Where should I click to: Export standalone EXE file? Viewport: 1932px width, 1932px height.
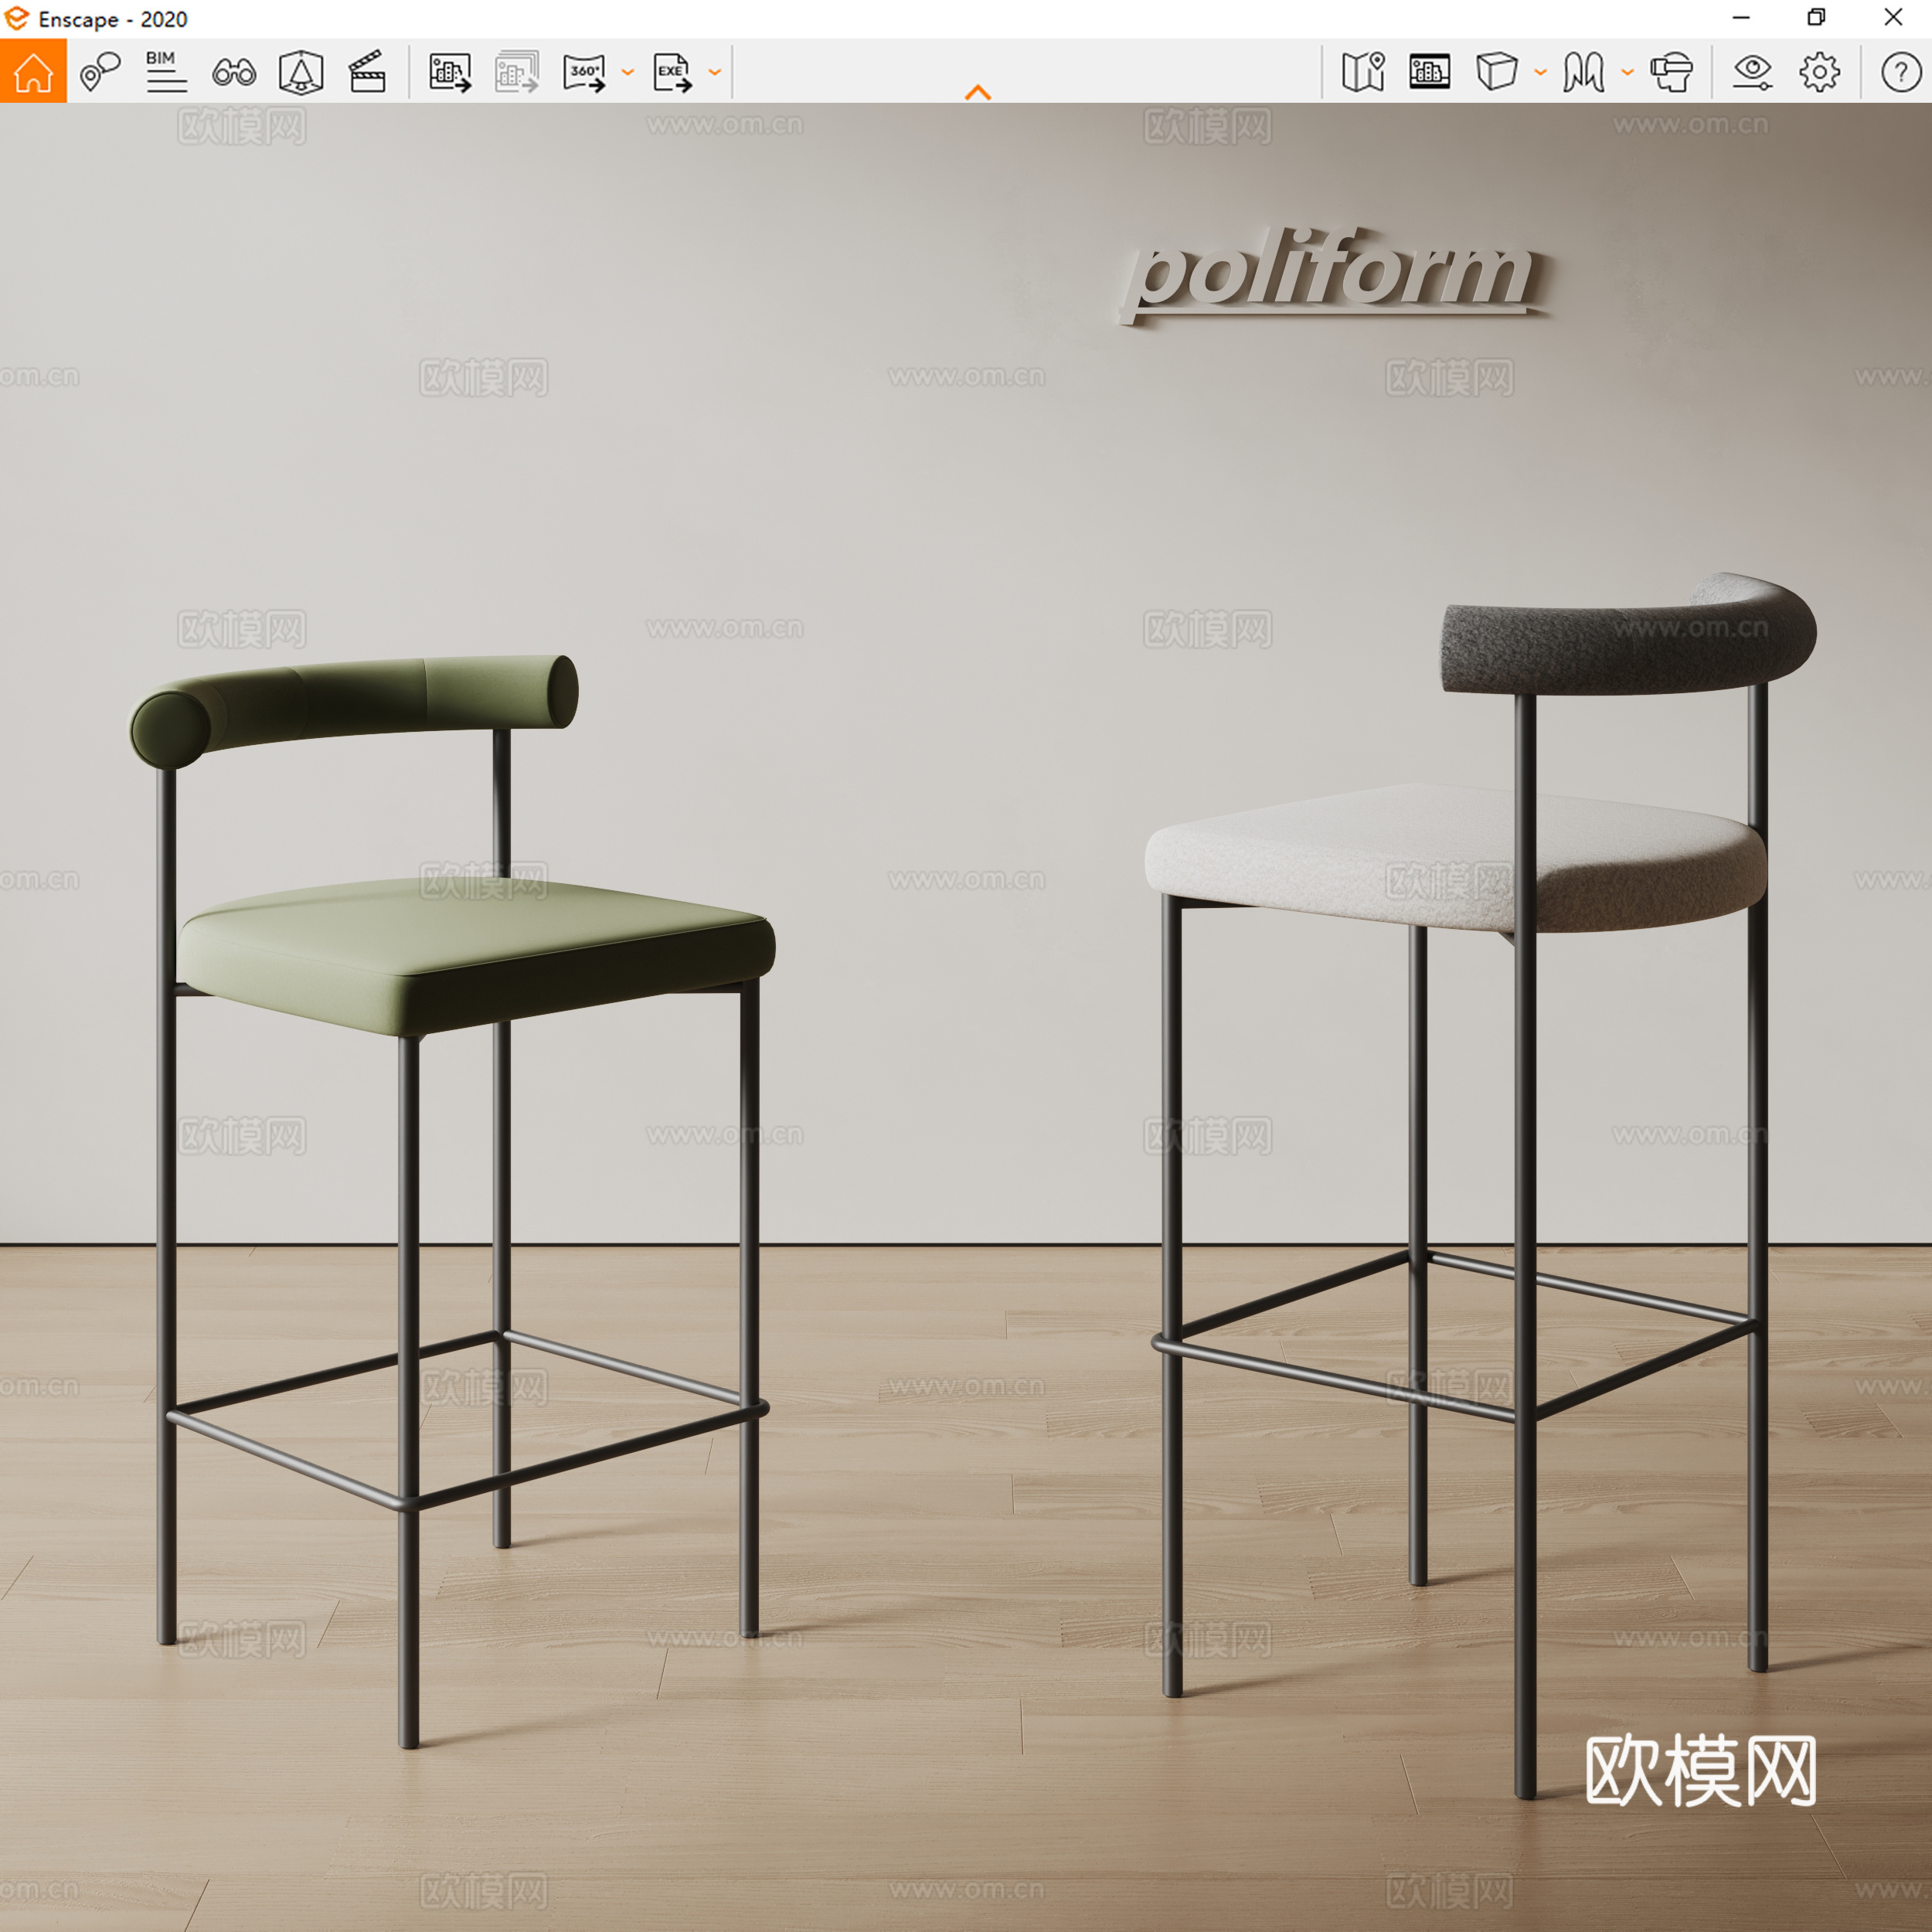coord(672,70)
